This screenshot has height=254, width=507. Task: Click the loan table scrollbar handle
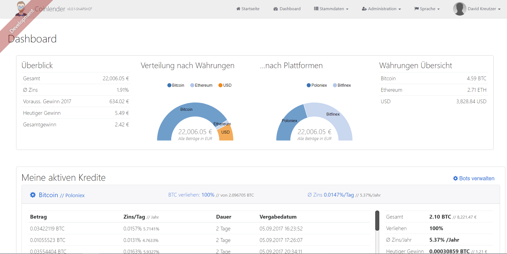pos(377,220)
